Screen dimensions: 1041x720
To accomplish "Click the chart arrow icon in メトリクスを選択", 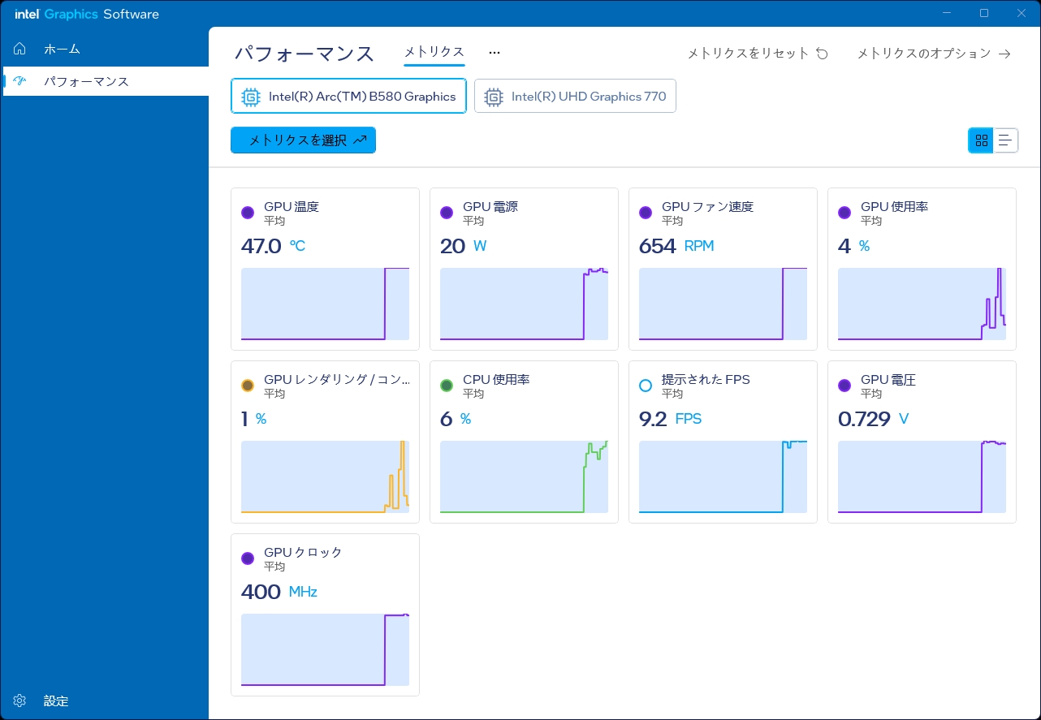I will point(361,140).
